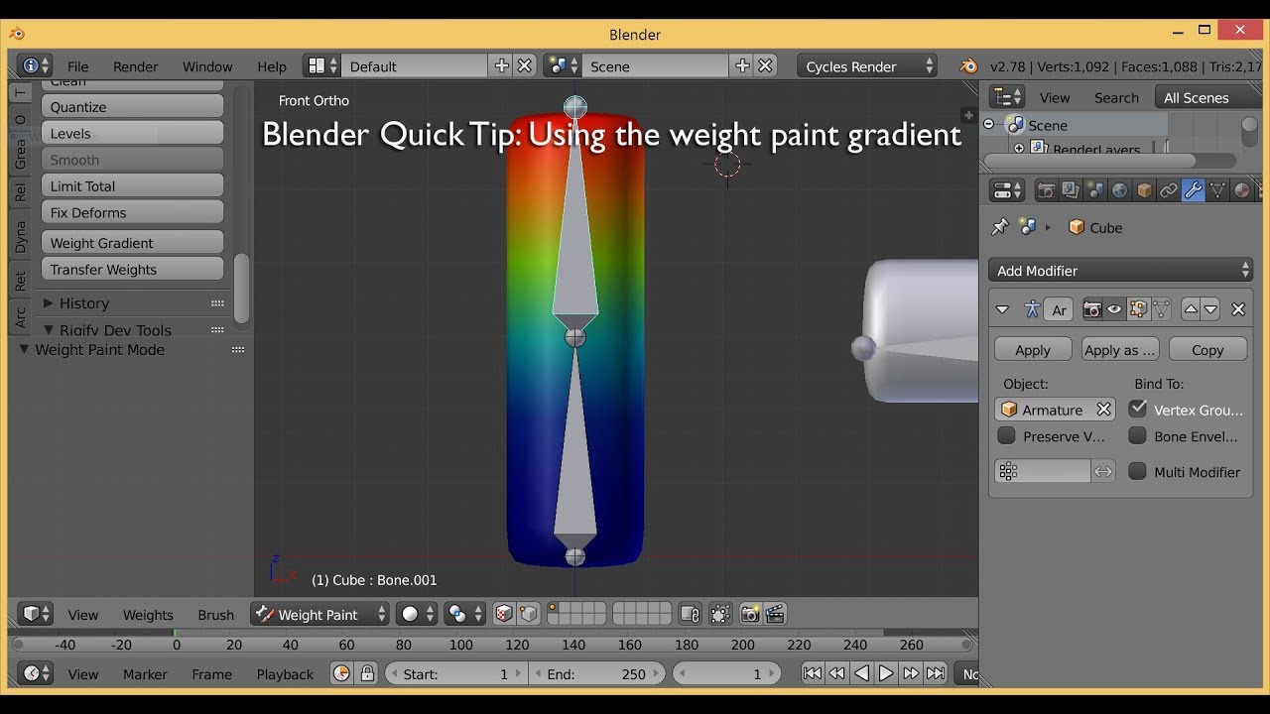Click OpenGL render image camera icon

pos(751,615)
